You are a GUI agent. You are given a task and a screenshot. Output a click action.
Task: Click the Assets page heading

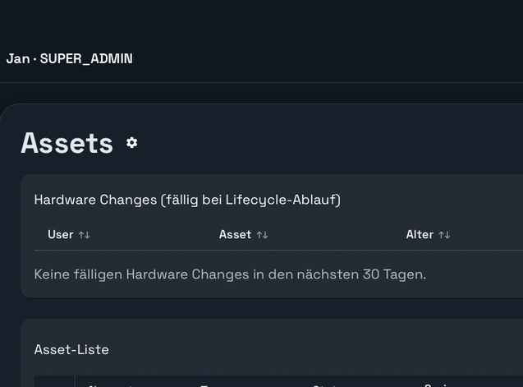point(67,143)
